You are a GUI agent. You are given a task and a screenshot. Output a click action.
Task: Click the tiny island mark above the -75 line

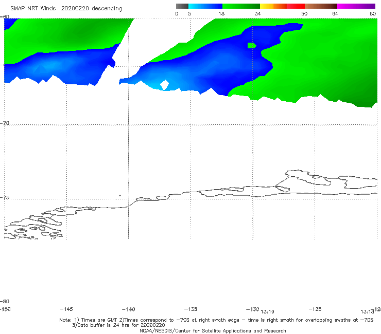[x=120, y=195]
